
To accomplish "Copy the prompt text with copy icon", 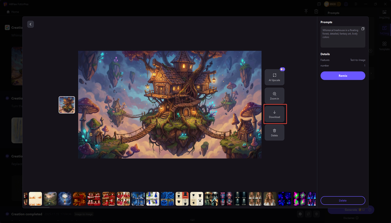I will (x=363, y=29).
